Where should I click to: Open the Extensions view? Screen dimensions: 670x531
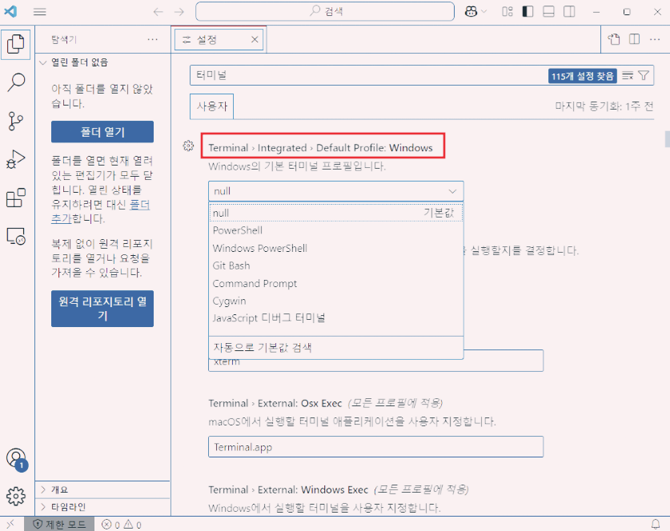click(x=16, y=198)
